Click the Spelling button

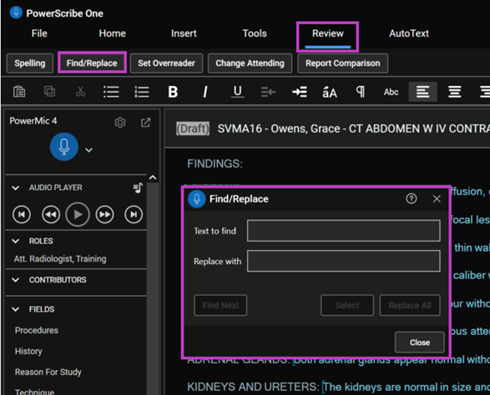click(30, 63)
